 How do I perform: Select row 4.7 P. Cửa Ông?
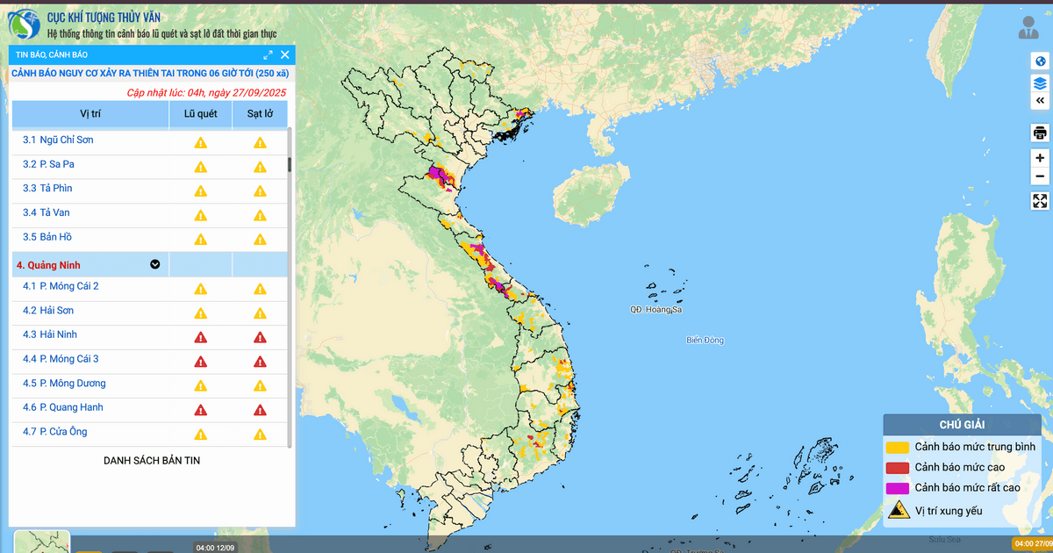point(149,434)
